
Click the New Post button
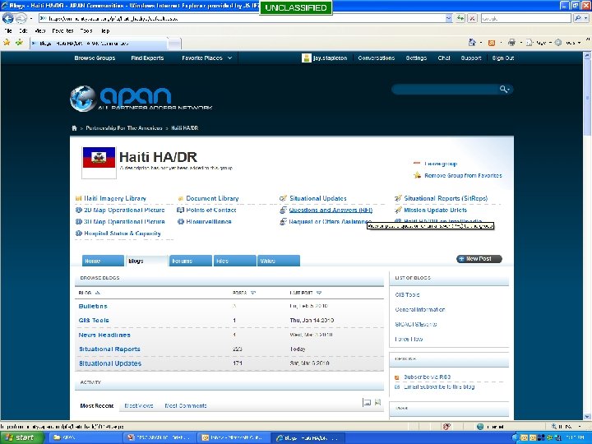coord(479,259)
